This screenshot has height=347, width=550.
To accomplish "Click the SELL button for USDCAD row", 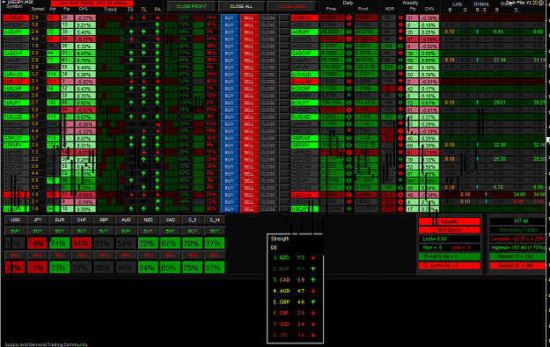I will pyautogui.click(x=249, y=195).
